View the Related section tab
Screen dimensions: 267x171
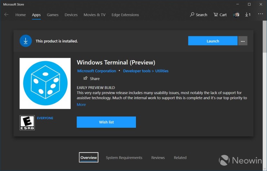click(180, 158)
